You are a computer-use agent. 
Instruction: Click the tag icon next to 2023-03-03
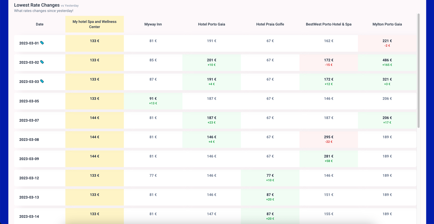pyautogui.click(x=42, y=82)
